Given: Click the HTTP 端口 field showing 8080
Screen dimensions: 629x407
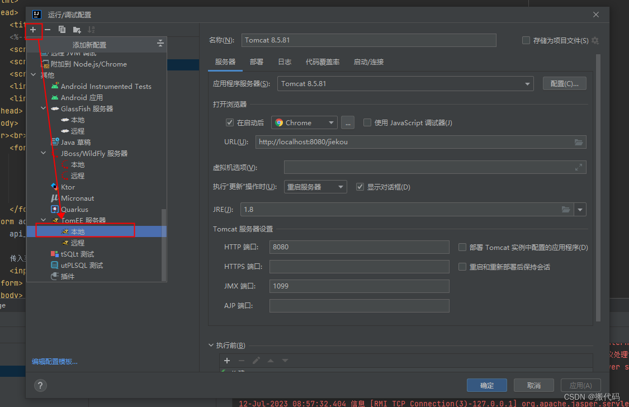Looking at the screenshot, I should (x=360, y=247).
